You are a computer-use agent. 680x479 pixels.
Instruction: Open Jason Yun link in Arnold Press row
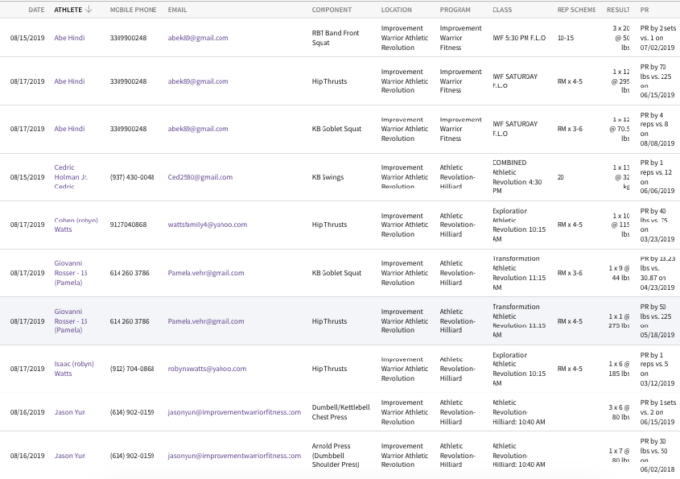(x=70, y=456)
